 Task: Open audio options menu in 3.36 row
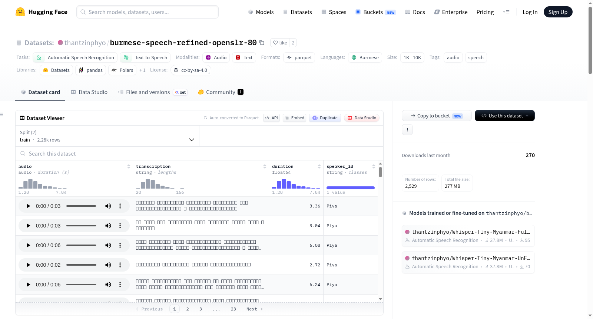click(120, 206)
